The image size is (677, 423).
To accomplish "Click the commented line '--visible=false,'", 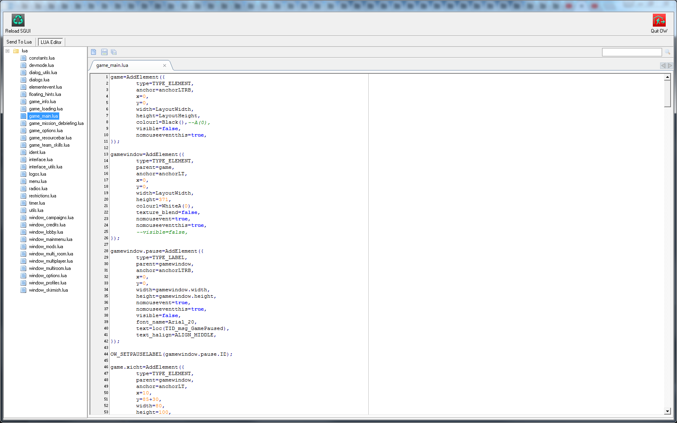I will pyautogui.click(x=162, y=232).
